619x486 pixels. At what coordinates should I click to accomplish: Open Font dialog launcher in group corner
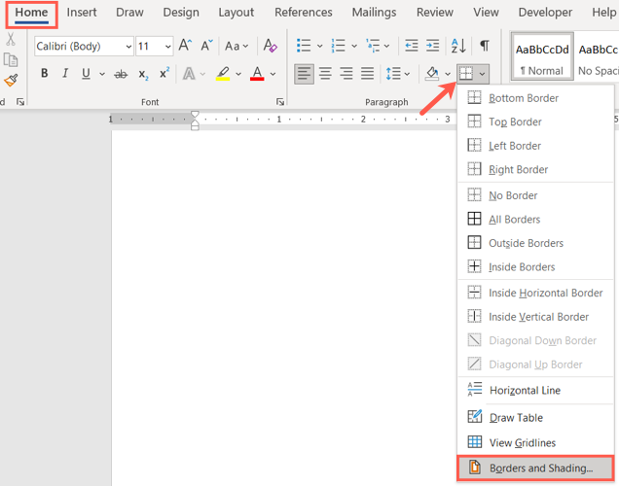pos(280,101)
